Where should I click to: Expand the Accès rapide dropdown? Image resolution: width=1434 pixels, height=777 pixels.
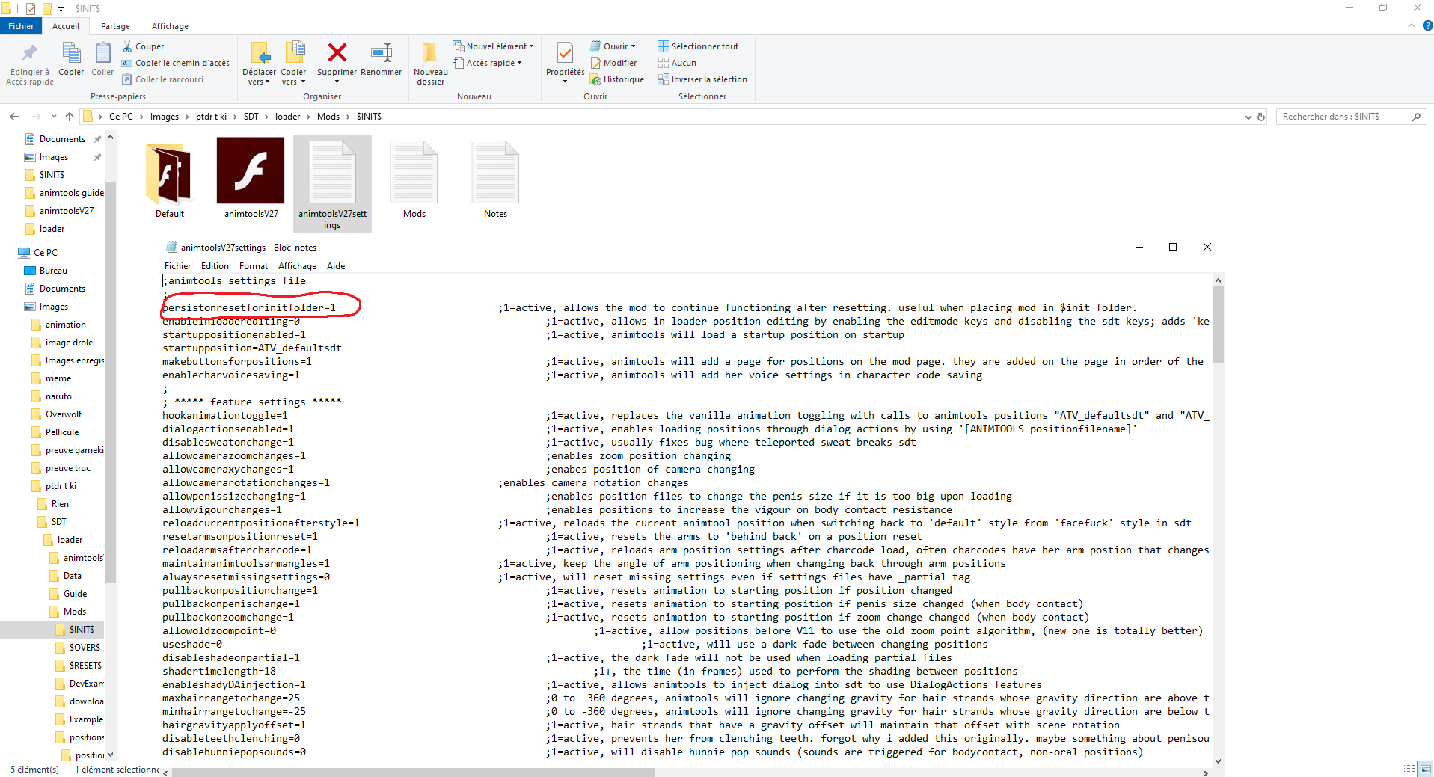488,63
